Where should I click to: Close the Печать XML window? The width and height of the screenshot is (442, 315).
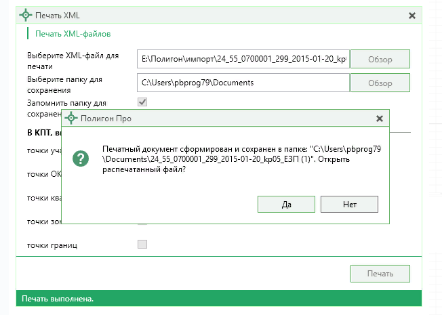point(411,15)
